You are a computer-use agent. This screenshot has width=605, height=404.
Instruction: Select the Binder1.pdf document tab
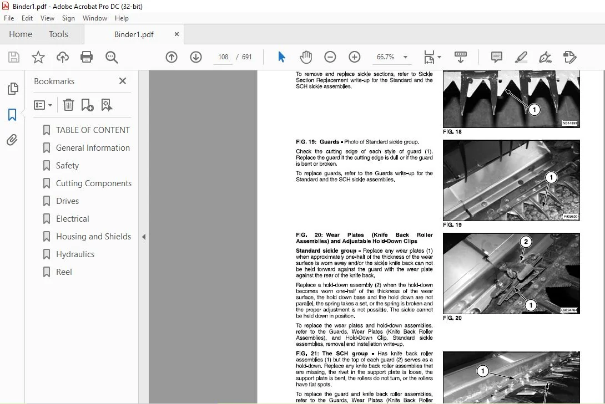tap(134, 34)
